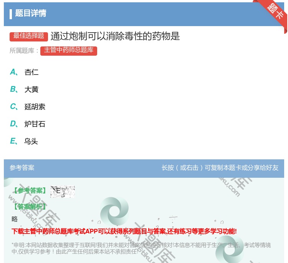Click the 长按（或右击）copy and share hint
Image resolution: width=288 pixels, height=263 pixels.
click(x=220, y=168)
